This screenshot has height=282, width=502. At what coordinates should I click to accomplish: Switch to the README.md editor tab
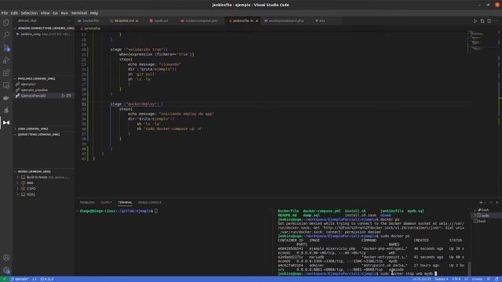click(x=126, y=21)
